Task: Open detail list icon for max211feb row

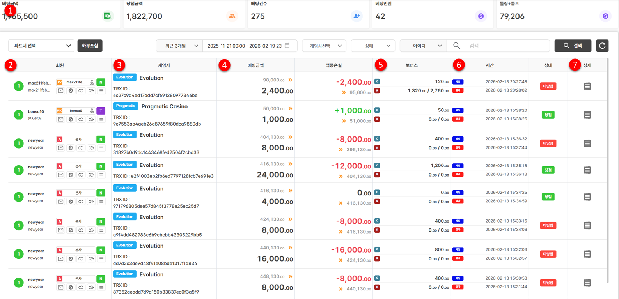Action: click(x=587, y=86)
